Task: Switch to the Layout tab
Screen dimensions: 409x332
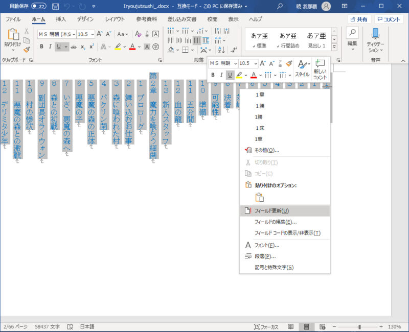Action: pos(115,19)
